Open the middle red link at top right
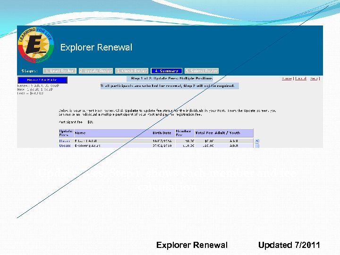This screenshot has height=255, width=340. pos(301,78)
